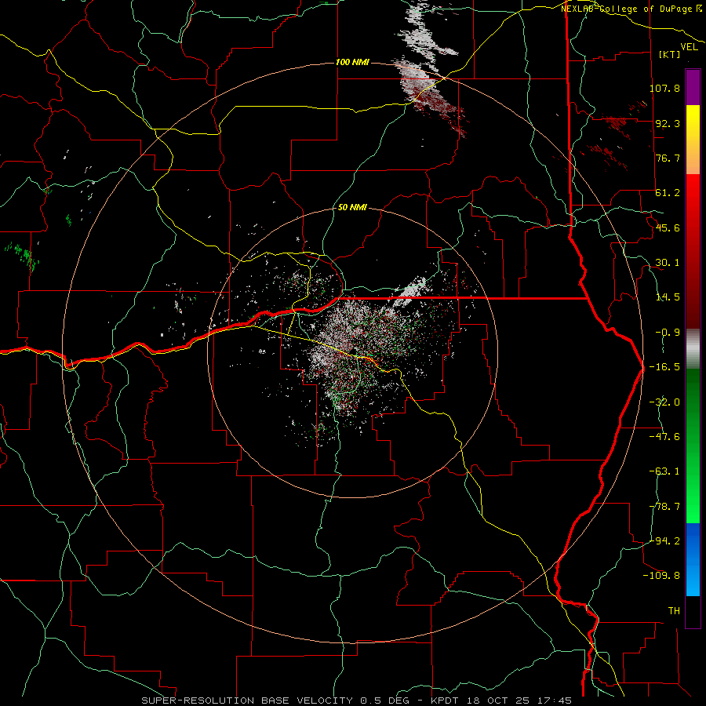Click the 14.5 velocity scale value

point(668,297)
